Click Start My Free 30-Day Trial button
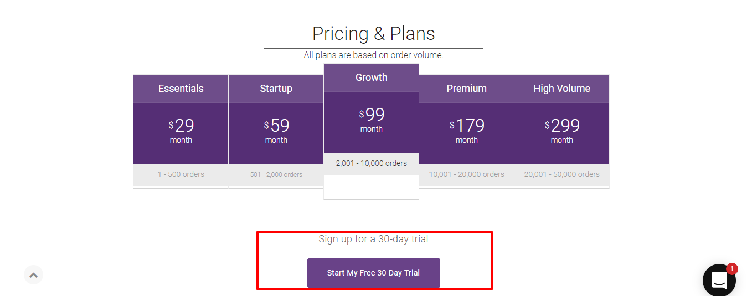747x296 pixels. pos(373,273)
